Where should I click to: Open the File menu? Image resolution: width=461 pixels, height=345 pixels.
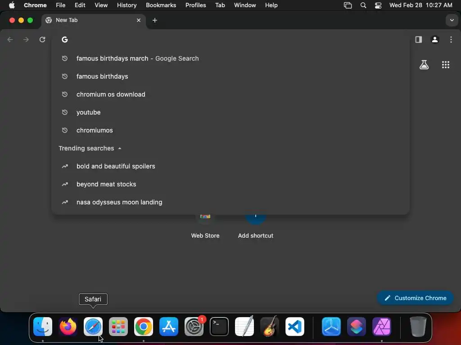point(61,5)
